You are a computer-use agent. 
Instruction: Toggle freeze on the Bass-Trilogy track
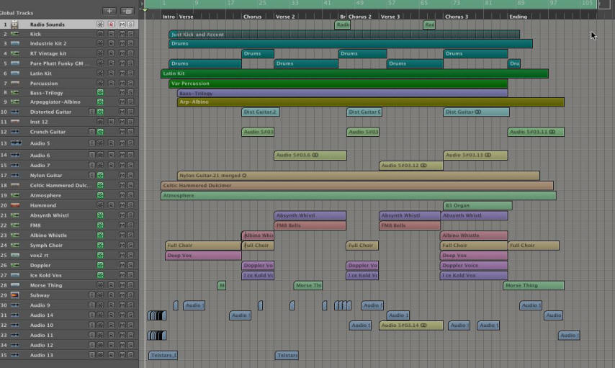(x=100, y=93)
